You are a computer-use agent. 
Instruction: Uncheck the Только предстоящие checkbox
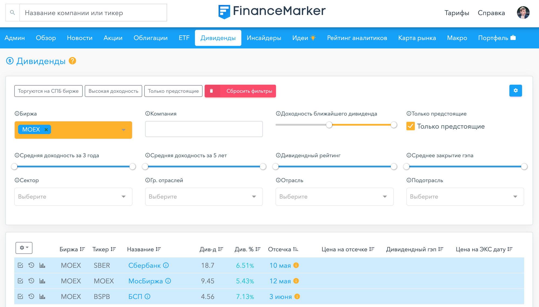click(x=410, y=126)
